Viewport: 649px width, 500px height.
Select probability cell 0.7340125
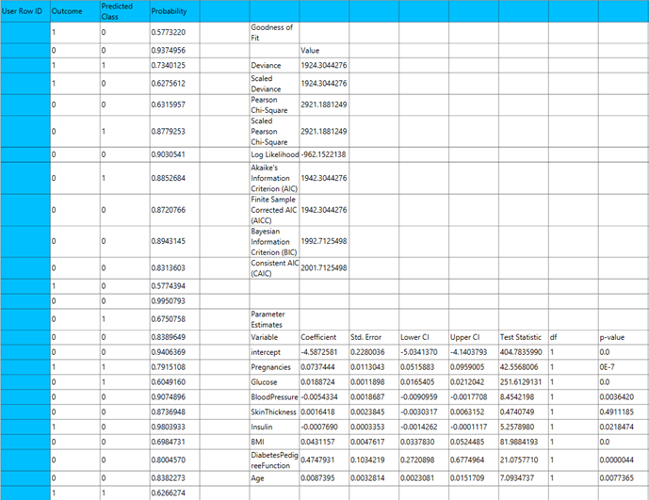click(174, 65)
